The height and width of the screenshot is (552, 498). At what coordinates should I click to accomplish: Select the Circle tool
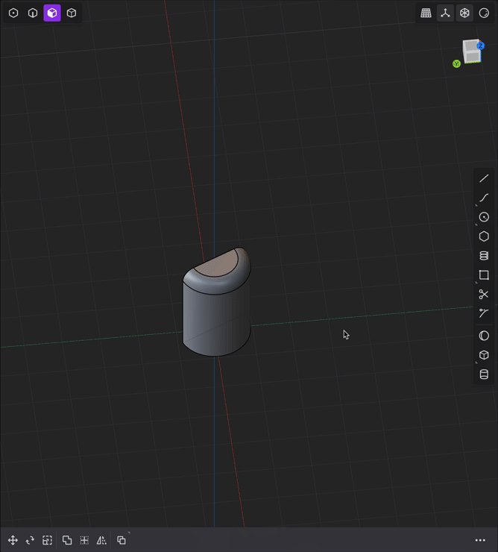tap(484, 217)
